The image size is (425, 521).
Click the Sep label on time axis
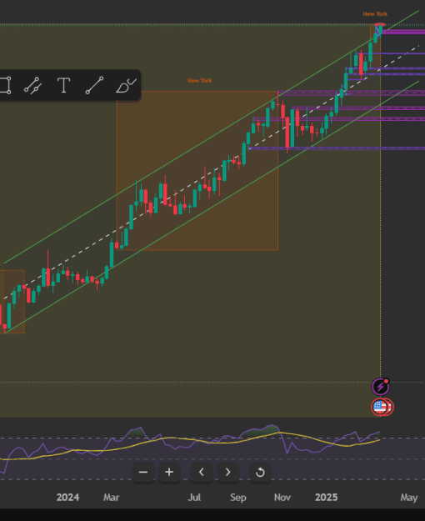(x=238, y=498)
